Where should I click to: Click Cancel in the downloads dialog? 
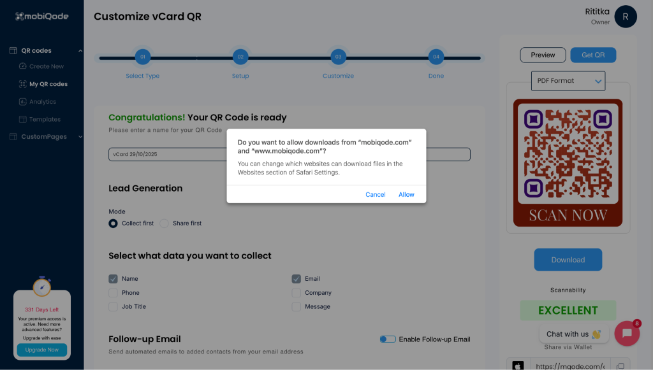(375, 194)
